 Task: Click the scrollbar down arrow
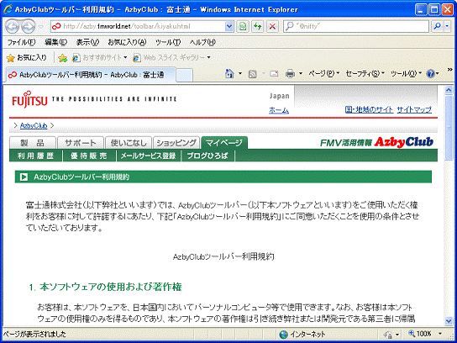click(449, 321)
